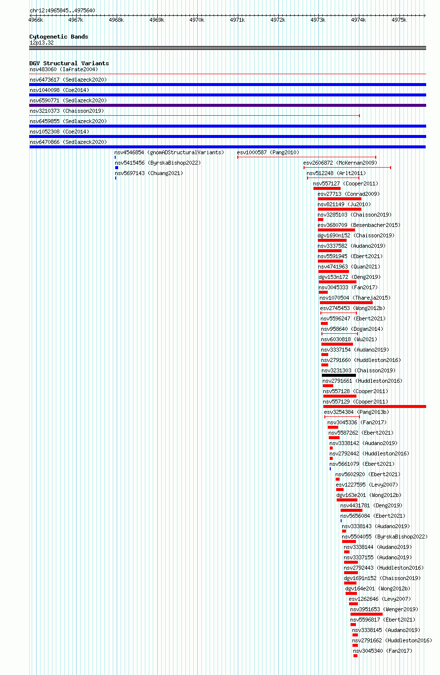Select nsv2791661 (Huddleston2016) label

coord(362,381)
